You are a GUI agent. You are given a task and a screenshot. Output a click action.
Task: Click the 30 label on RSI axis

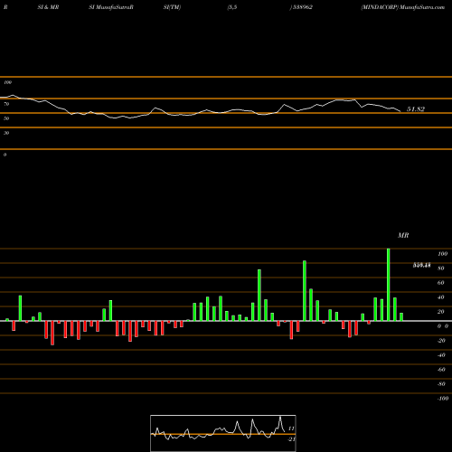(x=6, y=133)
